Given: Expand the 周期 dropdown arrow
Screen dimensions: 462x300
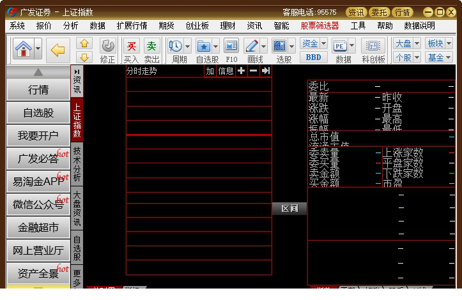Looking at the screenshot, I should click(x=188, y=46).
